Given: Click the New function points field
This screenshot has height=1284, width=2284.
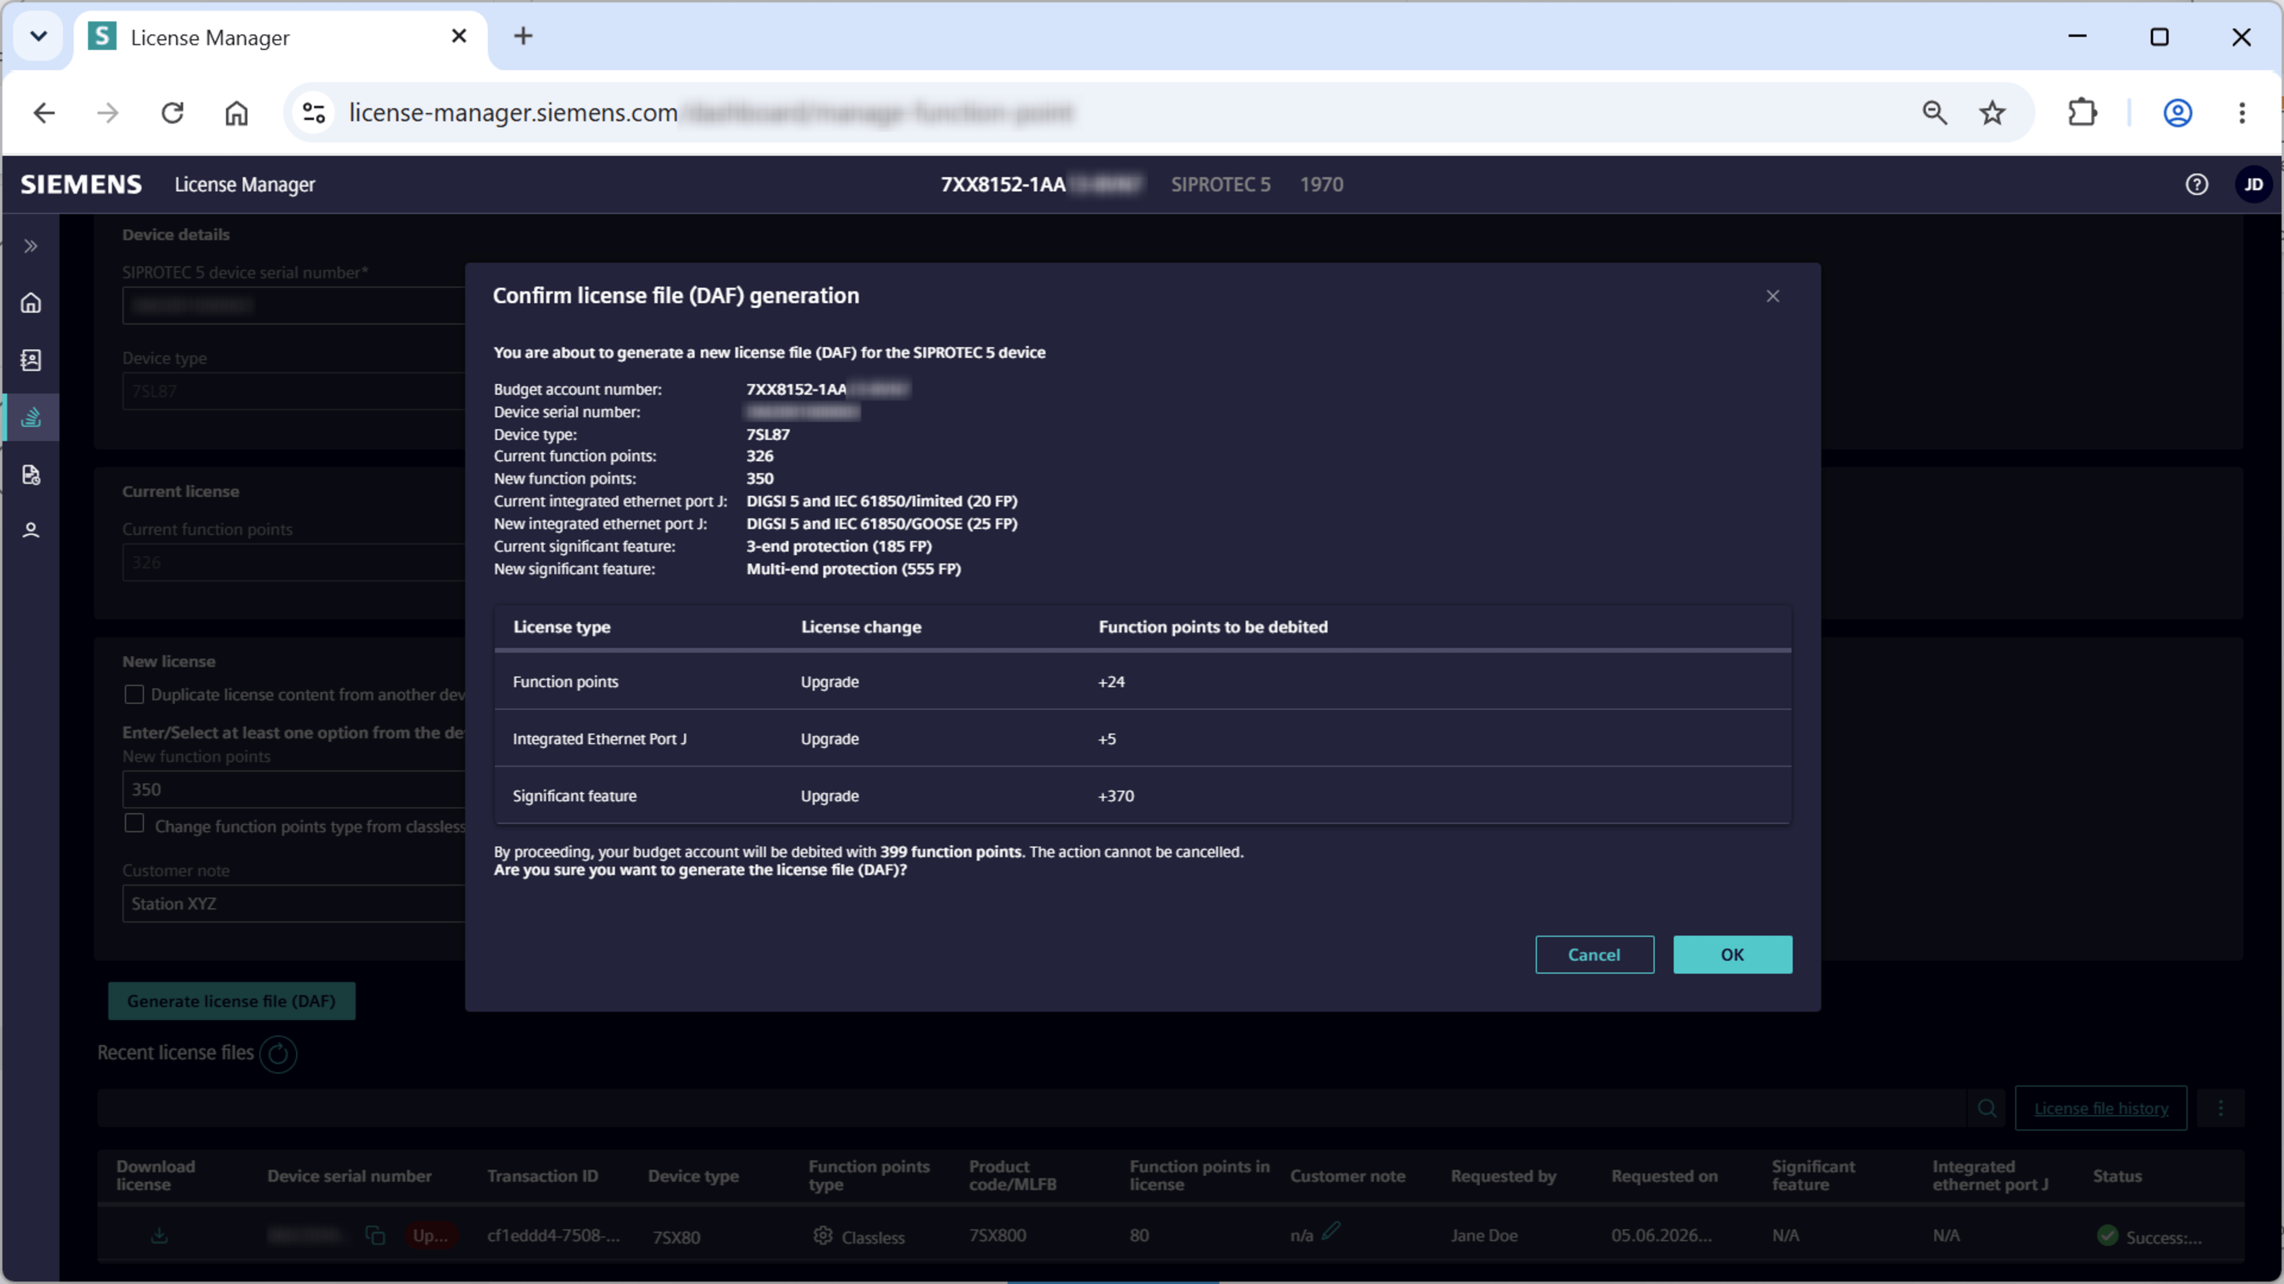Looking at the screenshot, I should point(293,789).
